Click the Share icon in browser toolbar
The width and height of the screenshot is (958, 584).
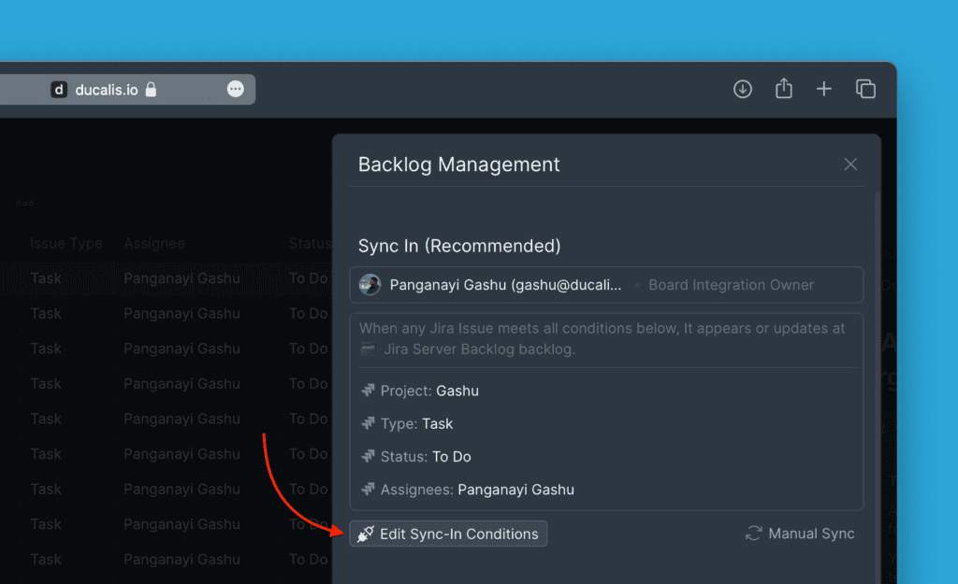[784, 89]
